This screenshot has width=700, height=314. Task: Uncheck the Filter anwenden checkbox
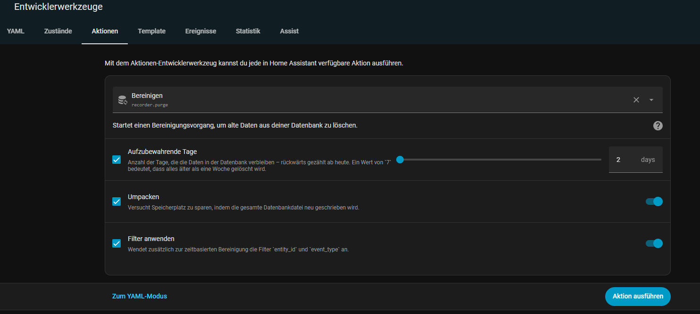tap(117, 243)
